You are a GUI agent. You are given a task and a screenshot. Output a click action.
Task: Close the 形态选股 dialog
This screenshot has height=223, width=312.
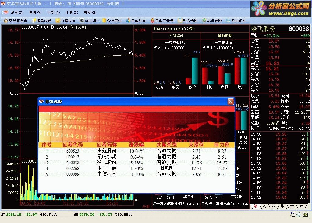pyautogui.click(x=231, y=101)
